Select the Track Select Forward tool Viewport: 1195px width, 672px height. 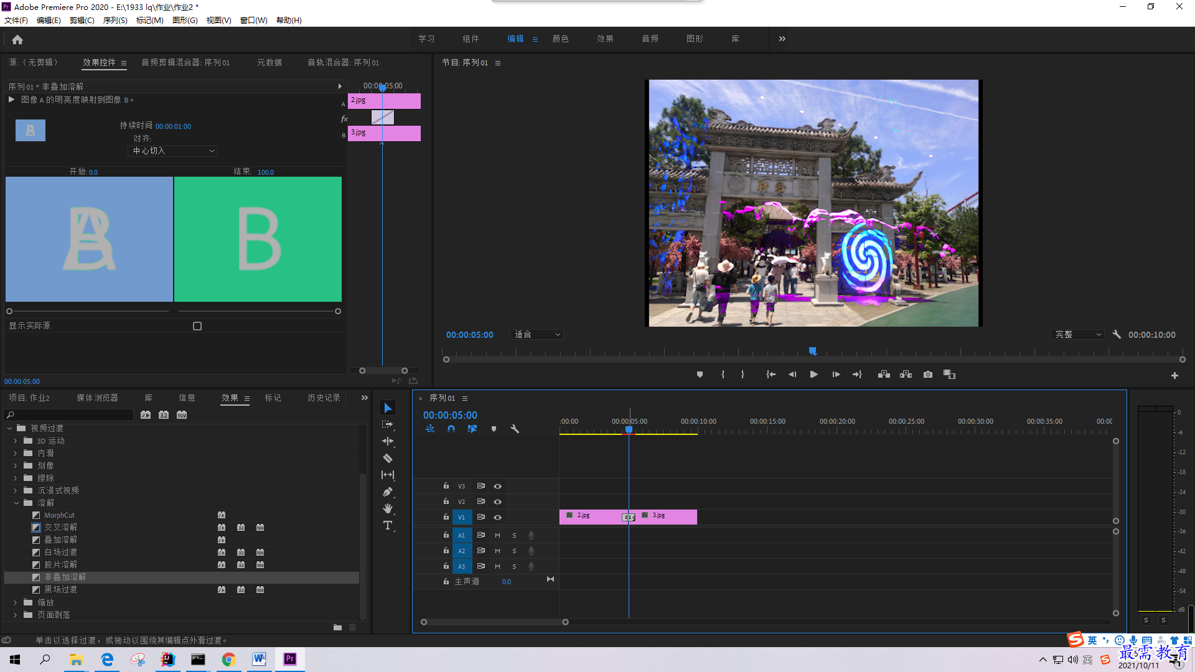[388, 424]
